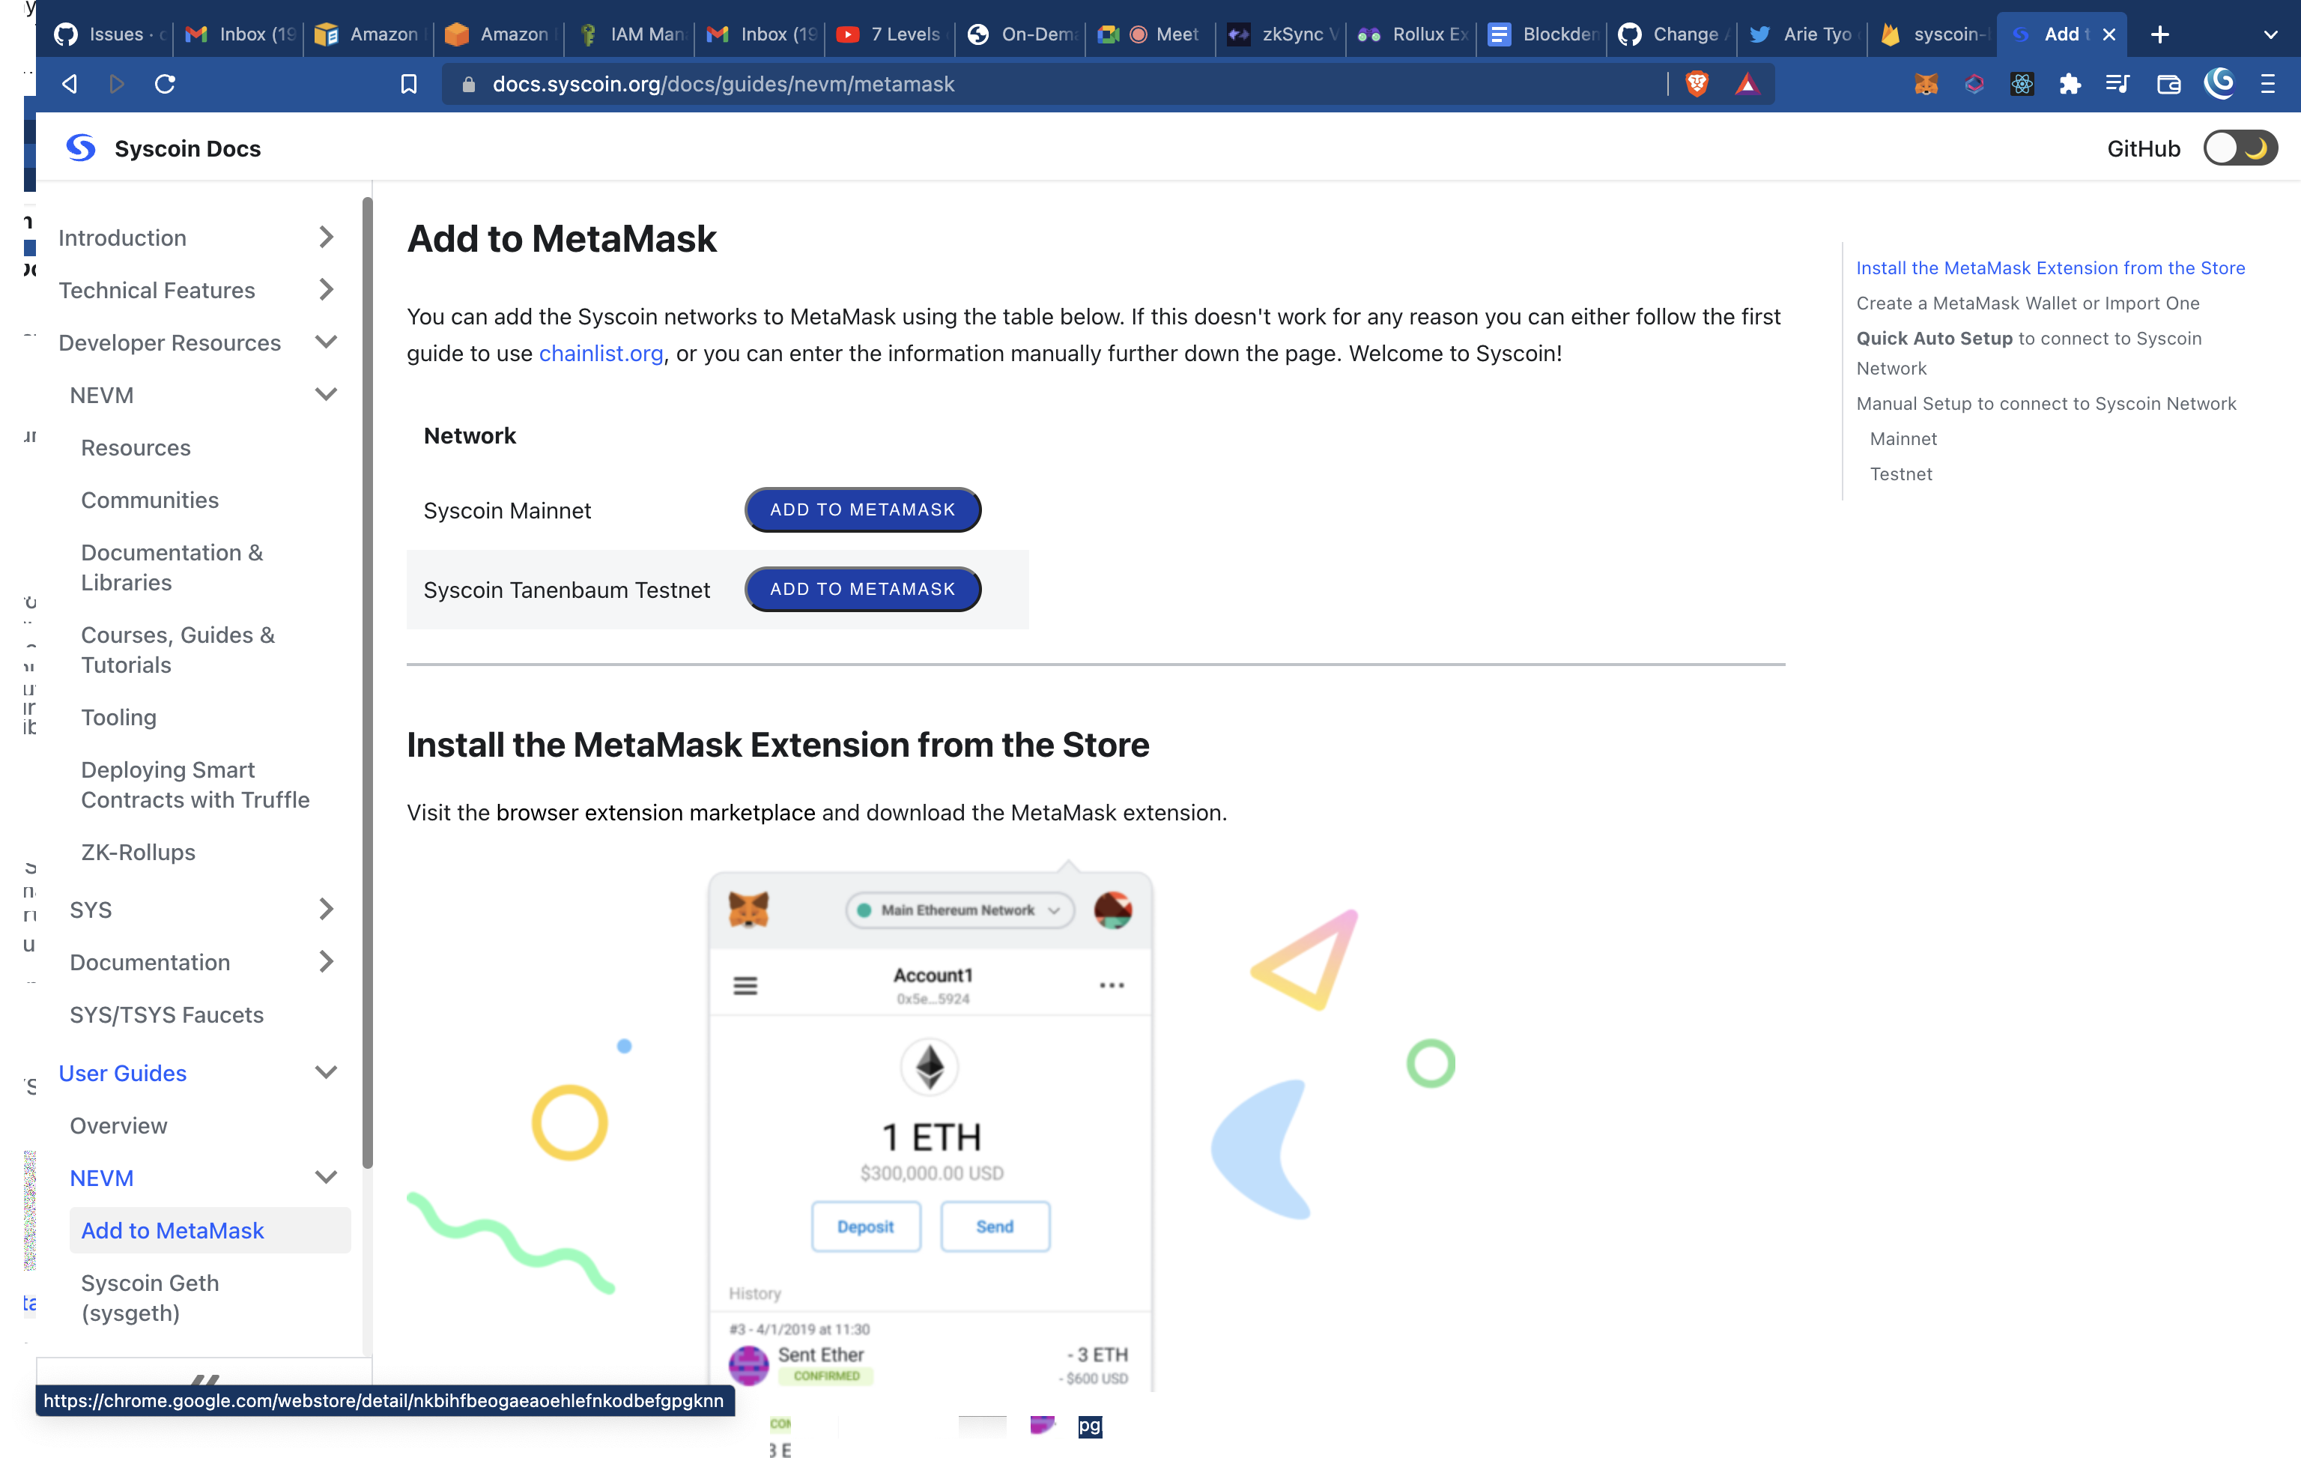Open the Brave Wallet icon
This screenshot has height=1458, width=2301.
coord(2168,84)
